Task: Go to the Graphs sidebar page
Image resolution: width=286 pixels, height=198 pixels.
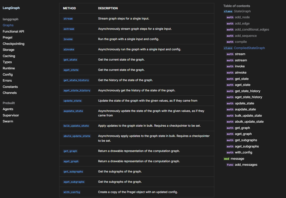Action: click(x=8, y=25)
